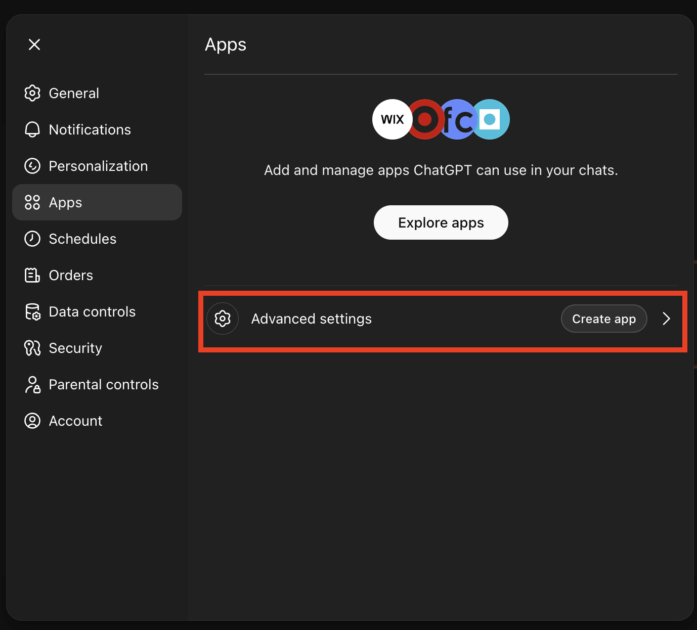Image resolution: width=697 pixels, height=630 pixels.
Task: Open the General settings tab
Action: click(97, 93)
